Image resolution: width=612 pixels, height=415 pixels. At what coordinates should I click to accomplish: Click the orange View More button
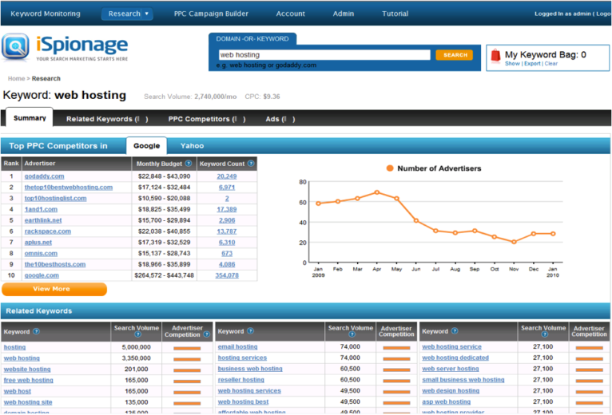pyautogui.click(x=54, y=289)
